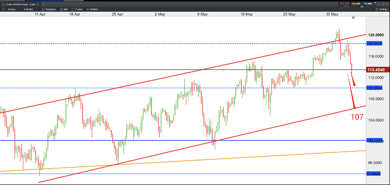This screenshot has height=185, width=390.
Task: Open chart Settings
Action: [x=382, y=9]
